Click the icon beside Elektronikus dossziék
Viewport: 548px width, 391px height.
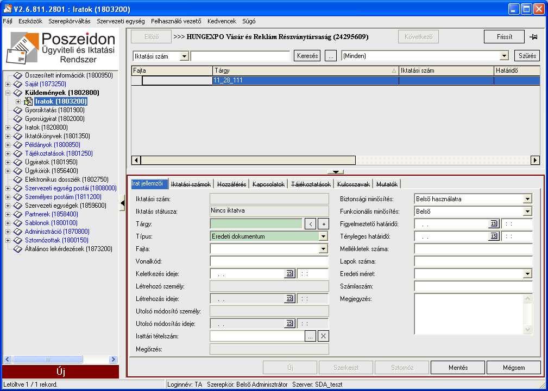click(x=18, y=180)
